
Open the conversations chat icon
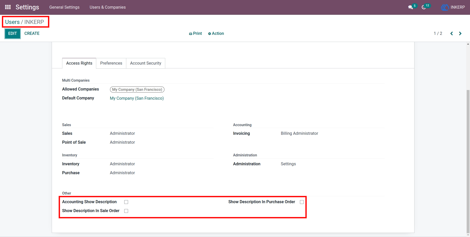point(410,7)
